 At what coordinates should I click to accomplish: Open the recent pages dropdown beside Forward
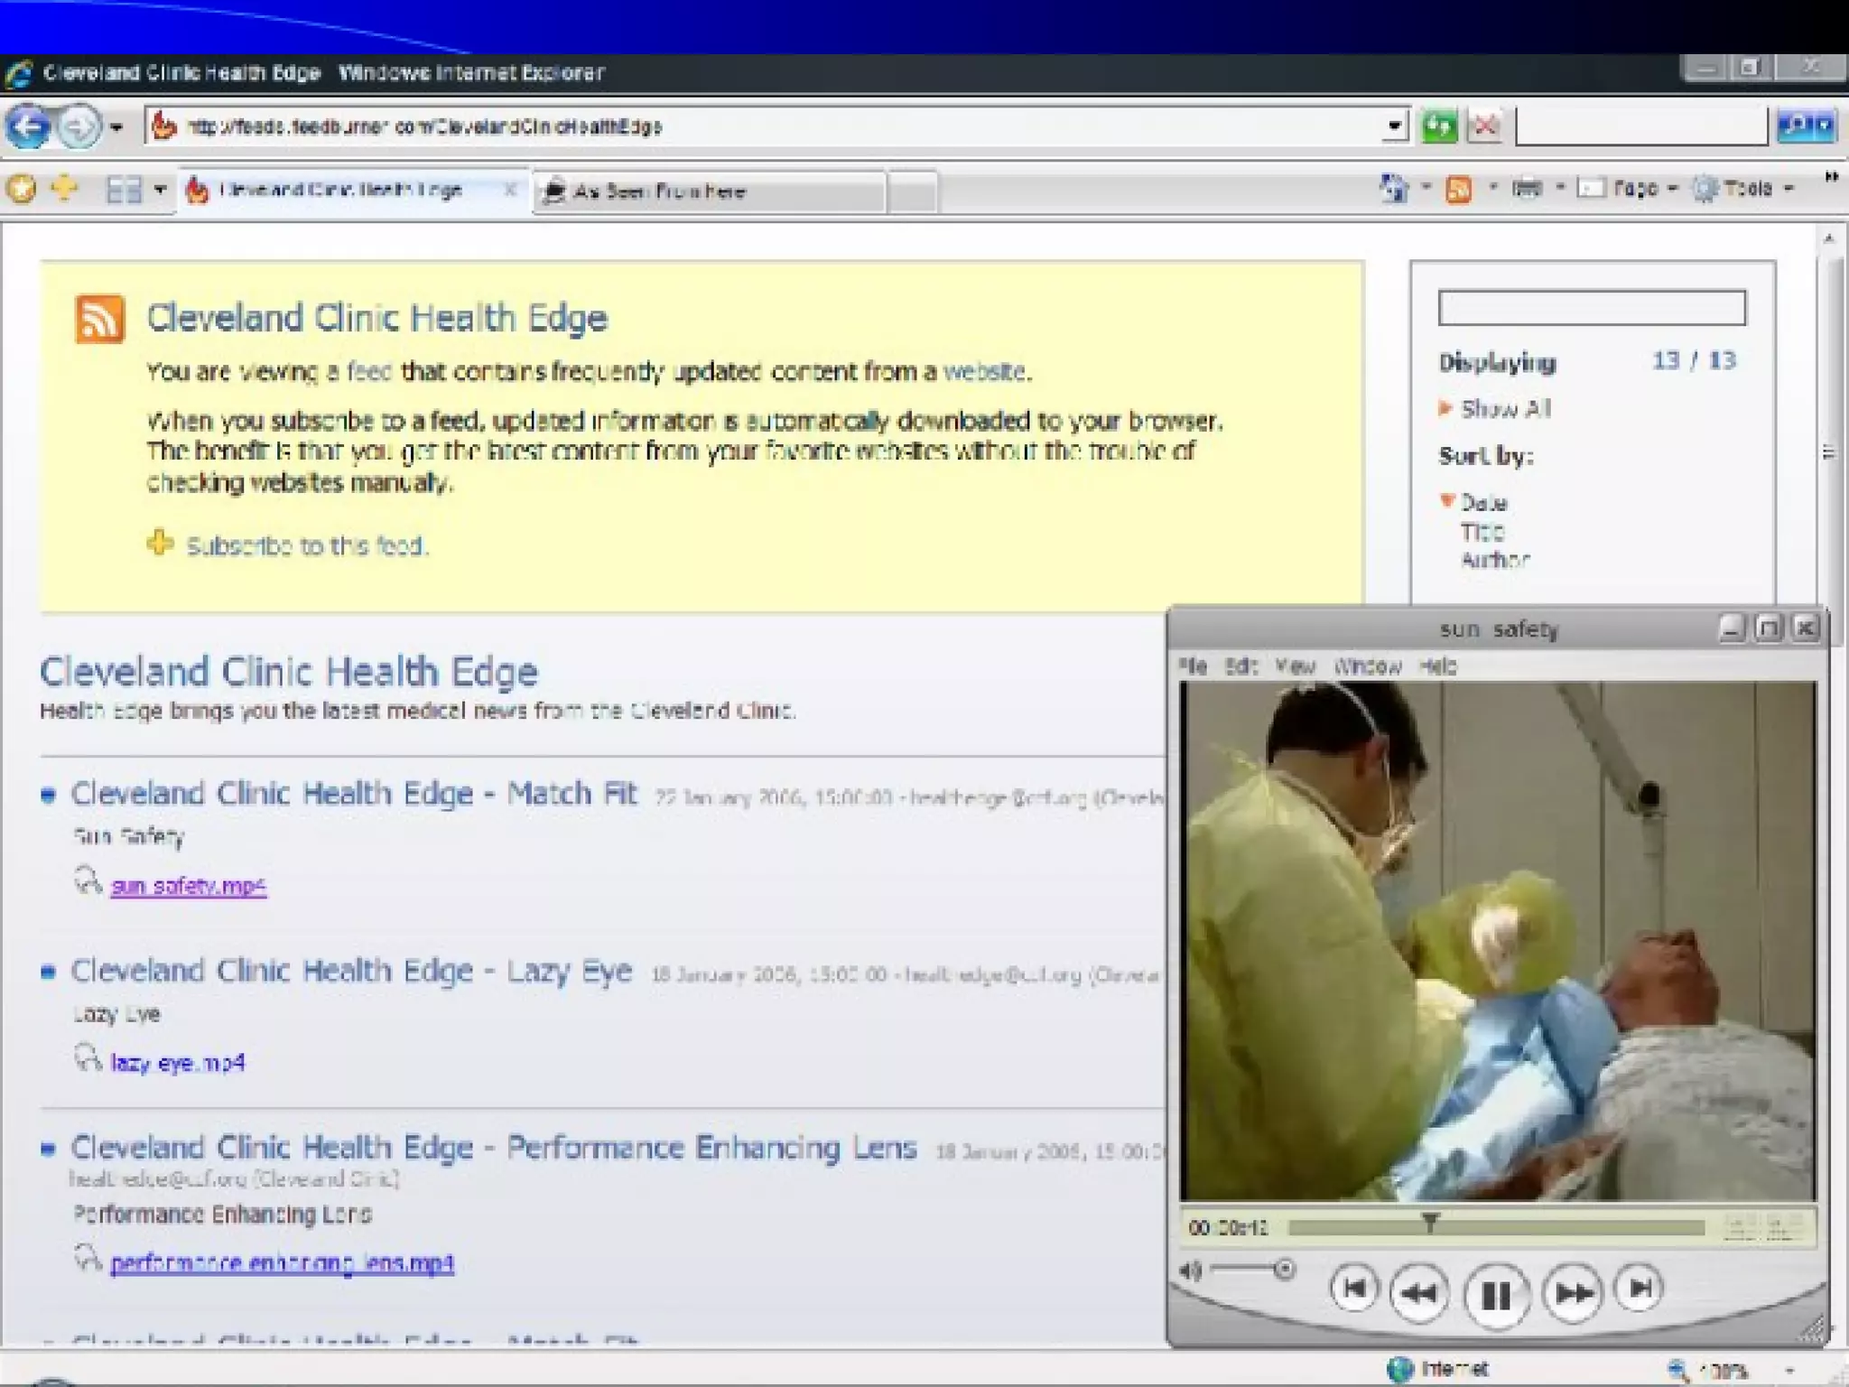pos(116,127)
